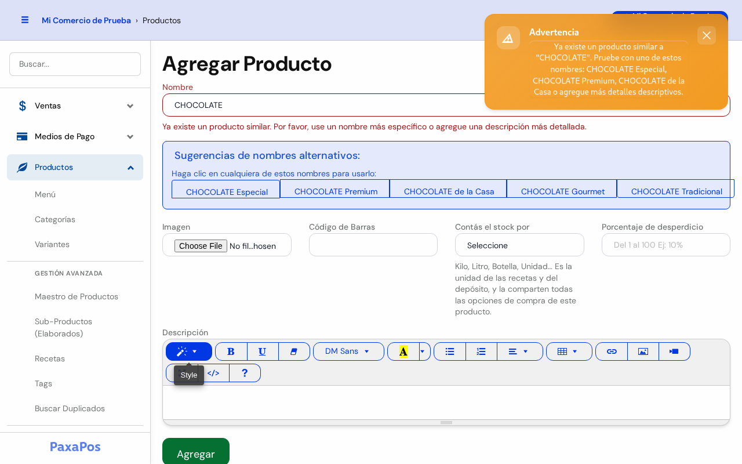Click the Buscar search field
The width and height of the screenshot is (742, 464).
(75, 64)
